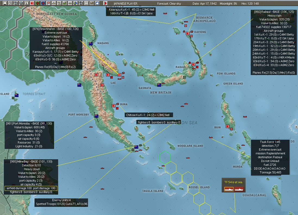This screenshot has width=298, height=215.
Task: Open the text list document toolbar icon
Action: pos(10,3)
